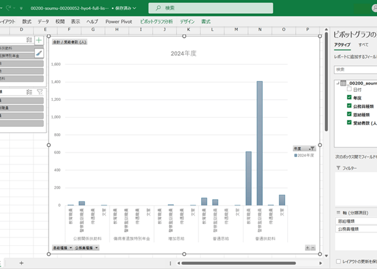Expand entire field with chart plus button
Screen dimensions: 377x269
tap(307, 248)
